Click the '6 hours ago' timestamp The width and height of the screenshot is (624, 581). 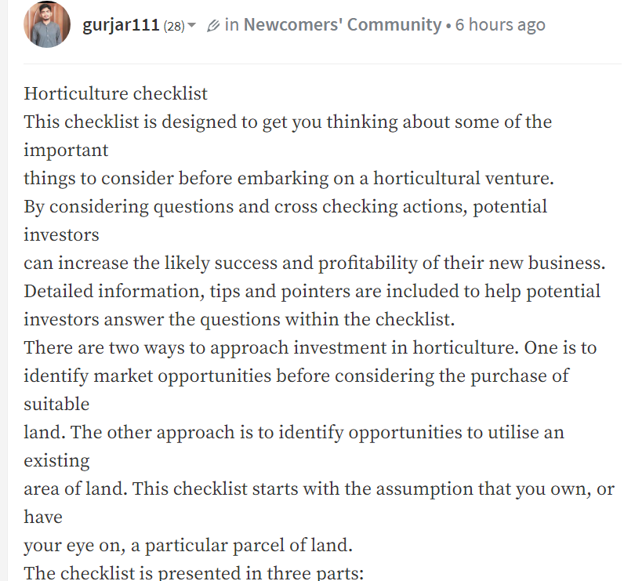pyautogui.click(x=500, y=24)
